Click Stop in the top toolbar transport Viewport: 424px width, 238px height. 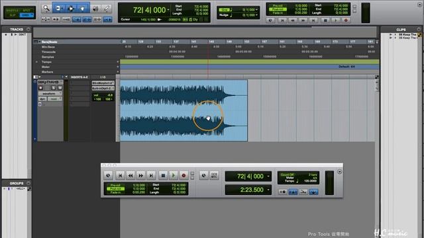pos(325,20)
